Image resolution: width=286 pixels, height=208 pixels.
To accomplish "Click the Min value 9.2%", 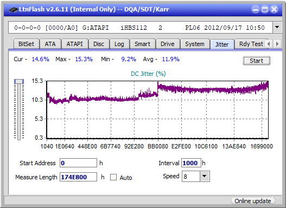I will [x=129, y=59].
